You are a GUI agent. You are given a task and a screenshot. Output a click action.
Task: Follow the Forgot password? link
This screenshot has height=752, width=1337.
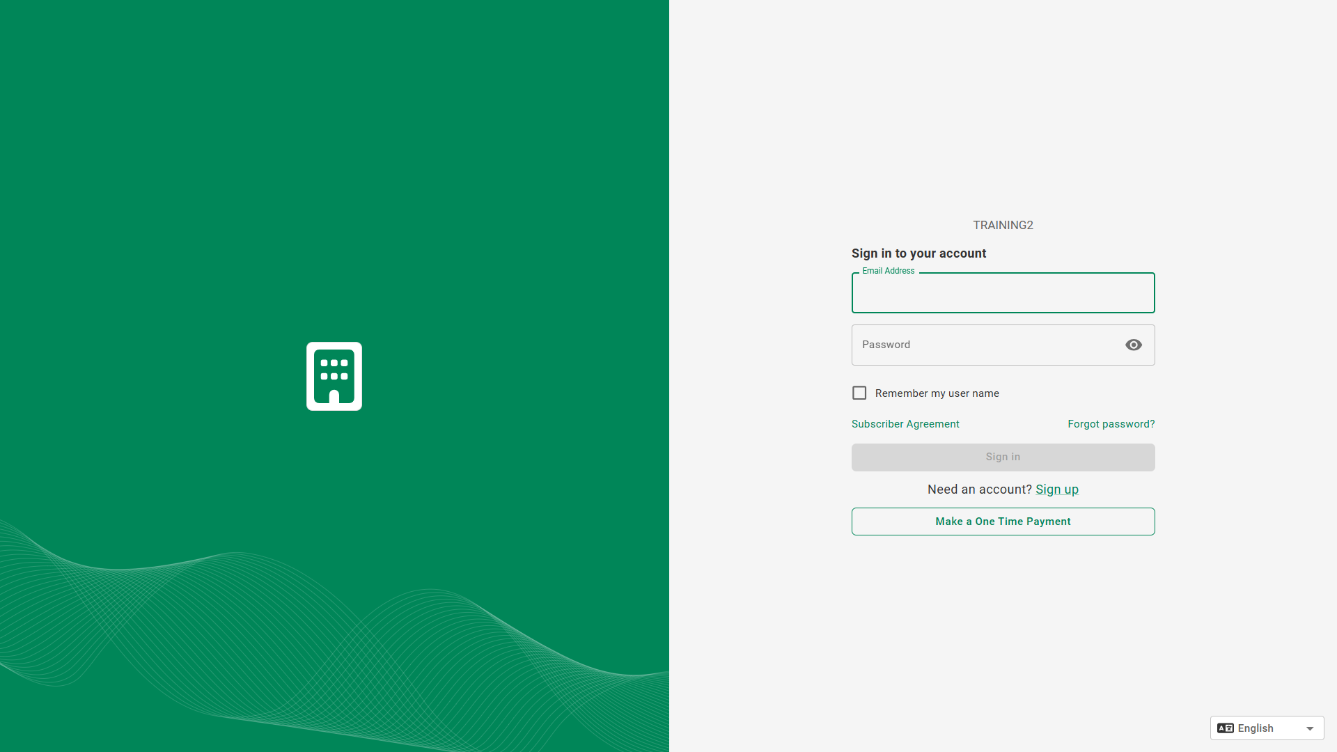point(1111,424)
